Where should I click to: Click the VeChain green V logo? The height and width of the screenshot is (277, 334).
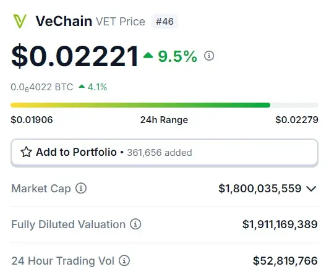20,21
